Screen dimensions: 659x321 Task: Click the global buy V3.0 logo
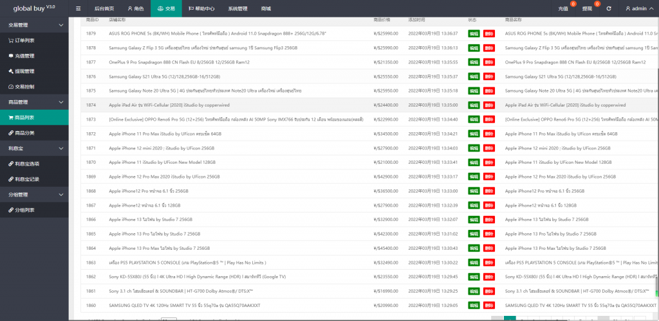point(34,8)
